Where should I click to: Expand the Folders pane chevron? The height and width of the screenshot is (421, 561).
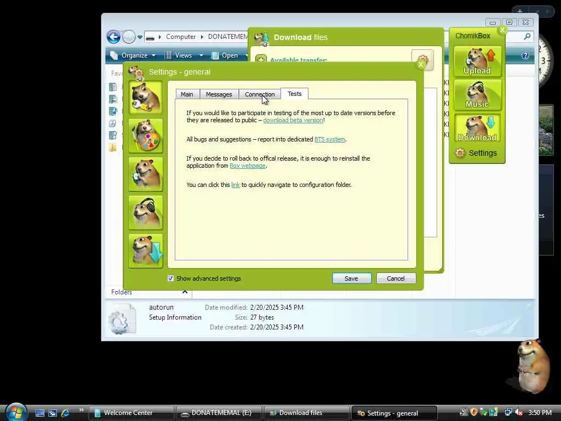coord(185,292)
